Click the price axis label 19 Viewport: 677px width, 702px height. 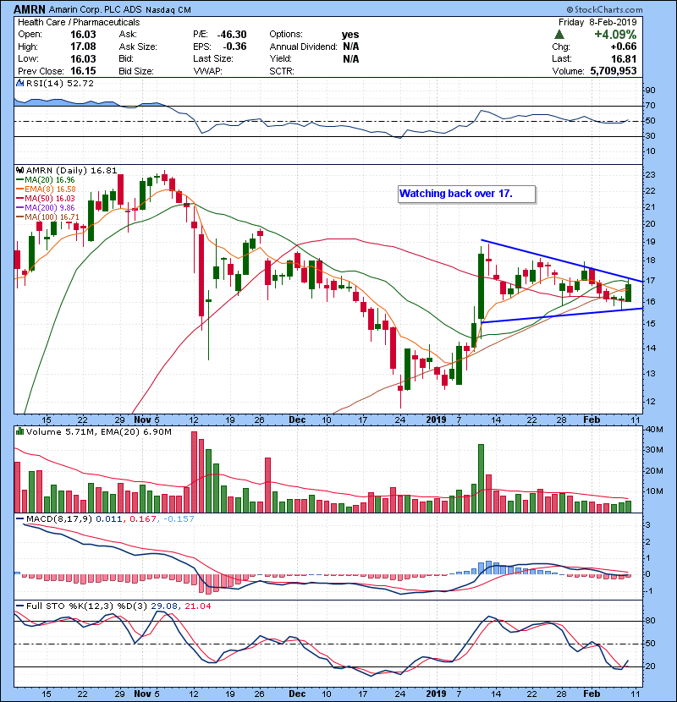pos(650,242)
